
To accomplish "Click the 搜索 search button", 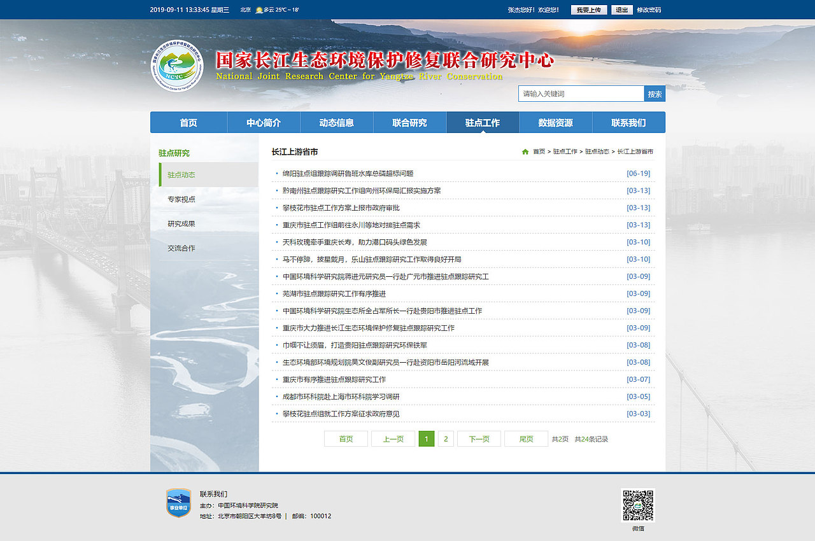I will pos(655,93).
